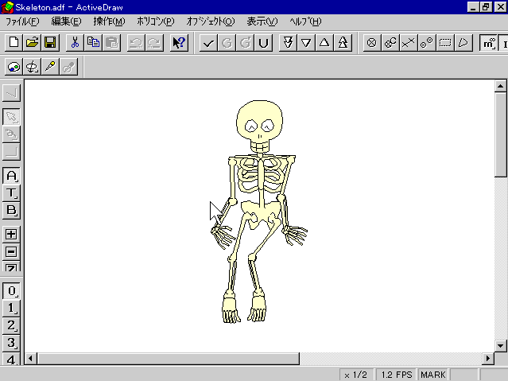Toggle the 'A' mode button in left toolbar

point(11,176)
